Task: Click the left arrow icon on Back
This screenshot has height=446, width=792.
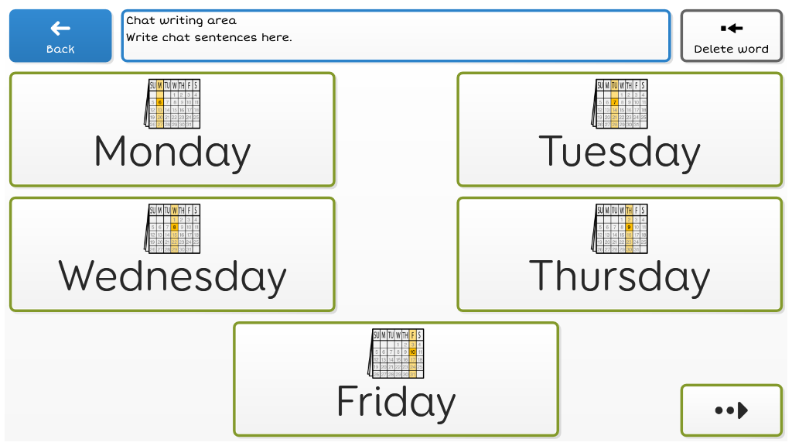Action: [60, 29]
